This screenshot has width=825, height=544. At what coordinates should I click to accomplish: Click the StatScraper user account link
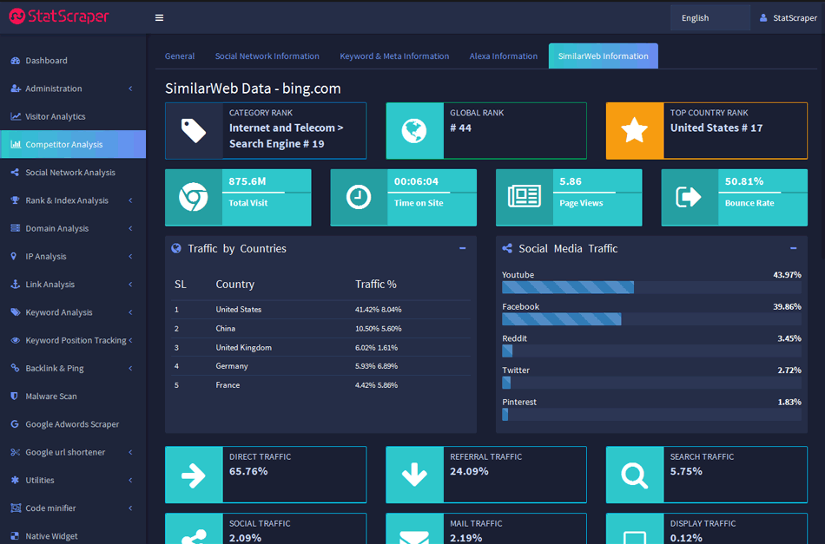(789, 18)
